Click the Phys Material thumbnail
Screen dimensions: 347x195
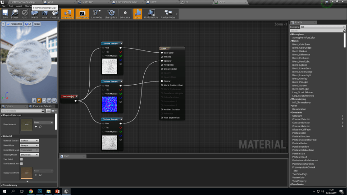coord(27,124)
